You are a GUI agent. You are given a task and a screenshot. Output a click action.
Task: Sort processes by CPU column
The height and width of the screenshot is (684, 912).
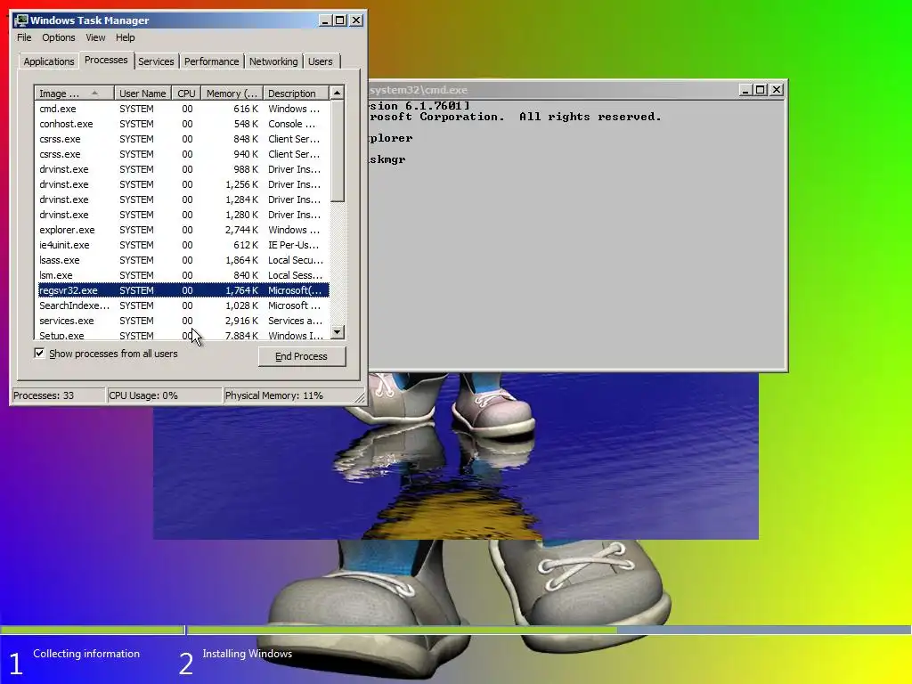[186, 93]
